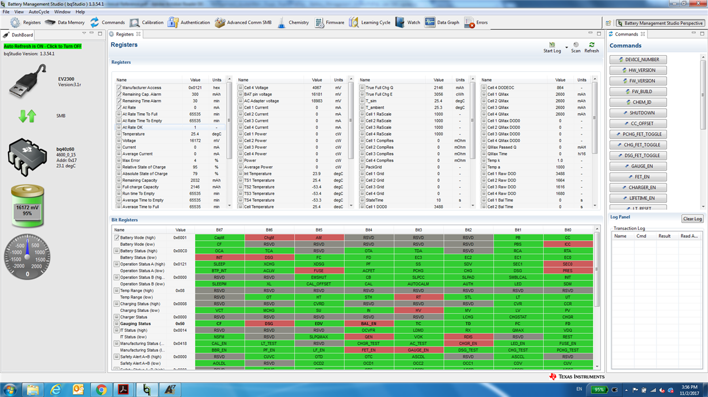Click the Gauging Status row label

135,323
